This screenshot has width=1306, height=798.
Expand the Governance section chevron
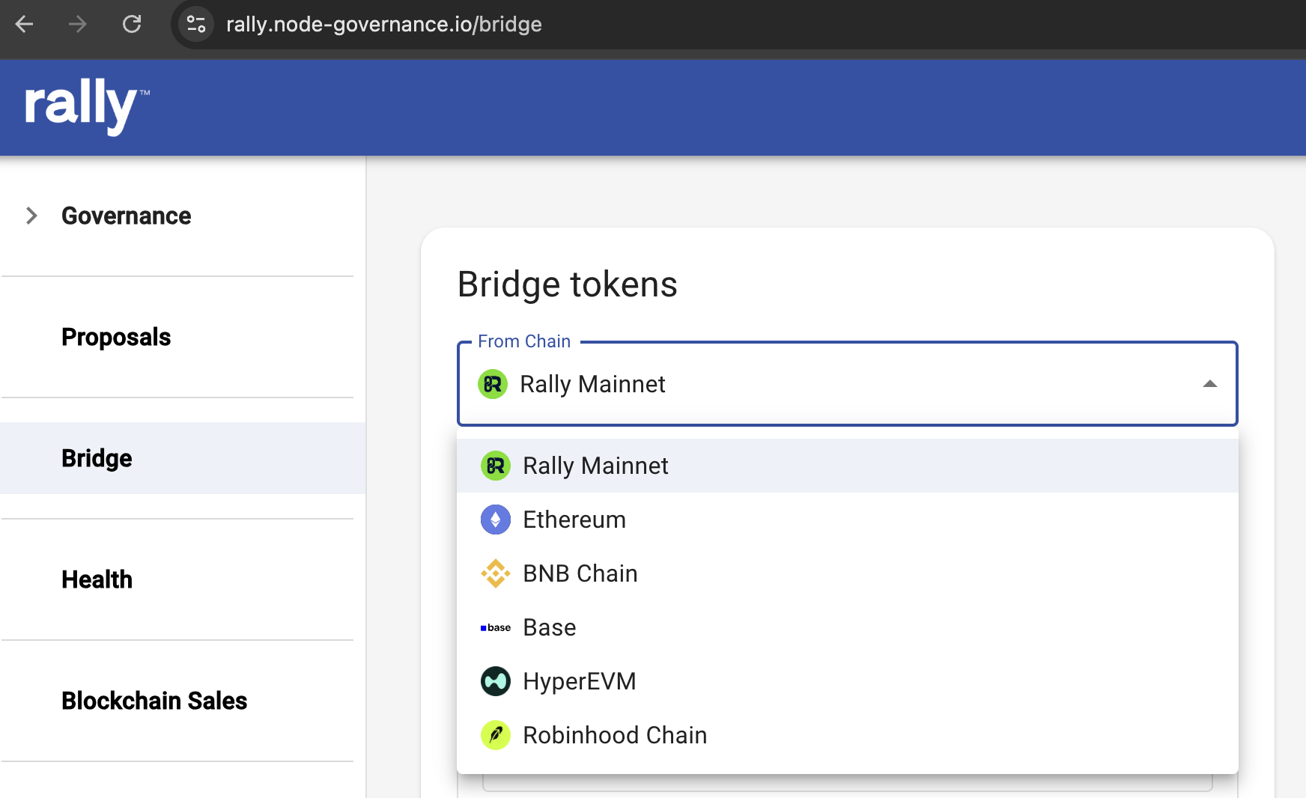[31, 216]
